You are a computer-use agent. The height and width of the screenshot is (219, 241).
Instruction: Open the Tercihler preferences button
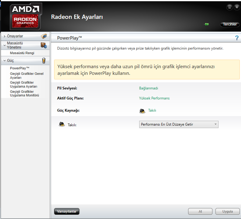pyautogui.click(x=230, y=24)
